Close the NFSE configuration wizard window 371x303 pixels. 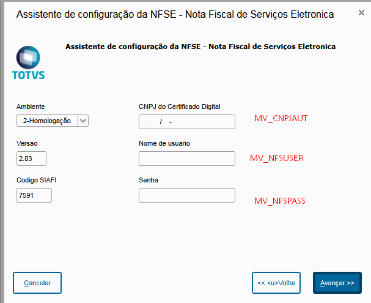361,13
